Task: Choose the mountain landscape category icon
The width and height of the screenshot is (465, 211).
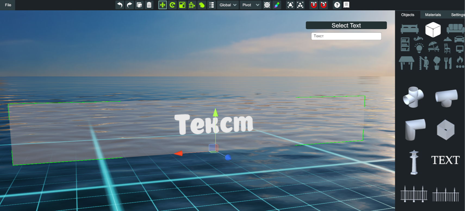Action: [448, 39]
